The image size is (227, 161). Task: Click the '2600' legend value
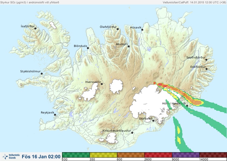(148, 159)
